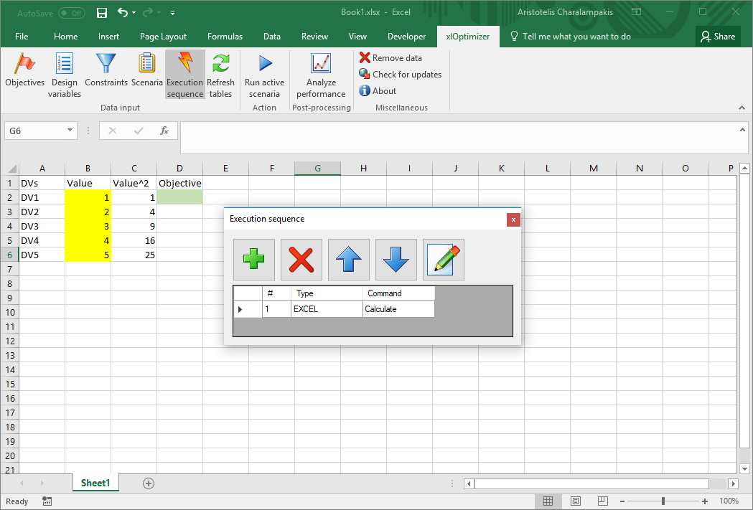Click Run active scenaria play button
Viewport: 753px width, 510px height.
tap(264, 65)
